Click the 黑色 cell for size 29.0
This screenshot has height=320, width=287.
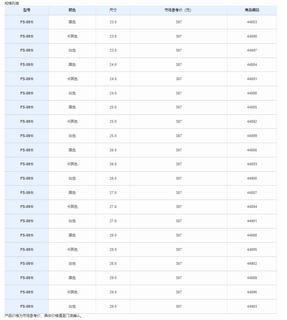point(72,278)
